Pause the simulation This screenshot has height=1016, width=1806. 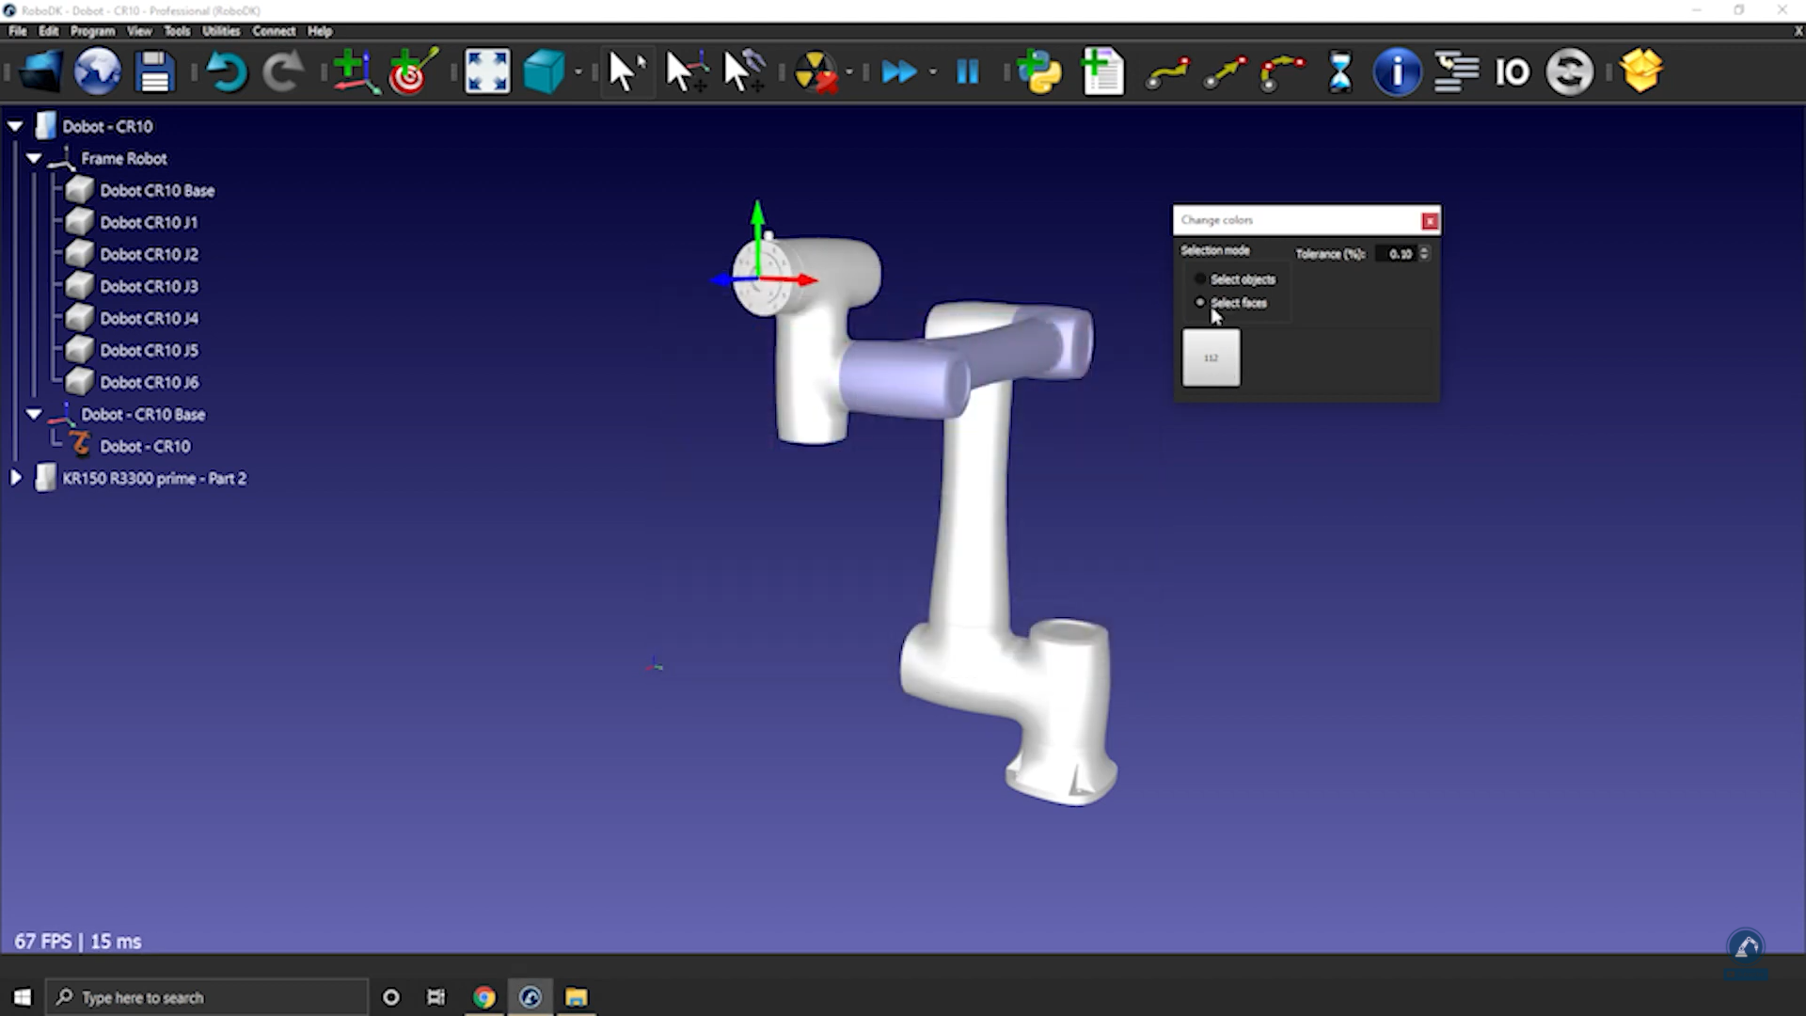(x=967, y=71)
